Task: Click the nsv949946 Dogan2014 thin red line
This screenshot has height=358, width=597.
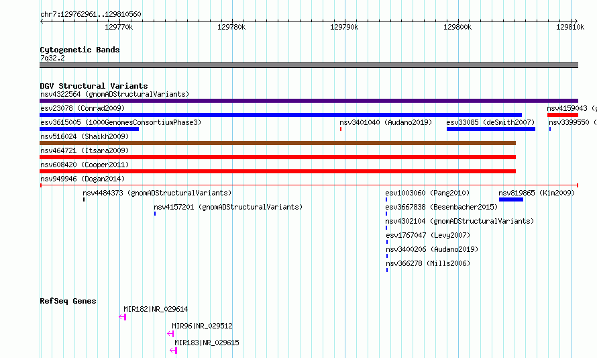Action: point(309,185)
